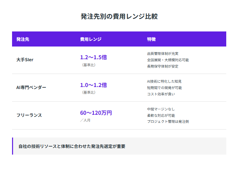Screen dimensions: 249x173
Task: Click the コスト効率が良い feature text
Action: click(161, 94)
